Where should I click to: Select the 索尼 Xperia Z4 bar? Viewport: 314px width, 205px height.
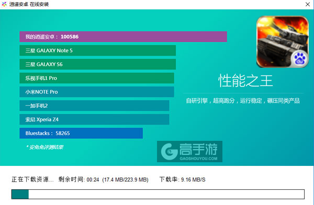pyautogui.click(x=94, y=119)
